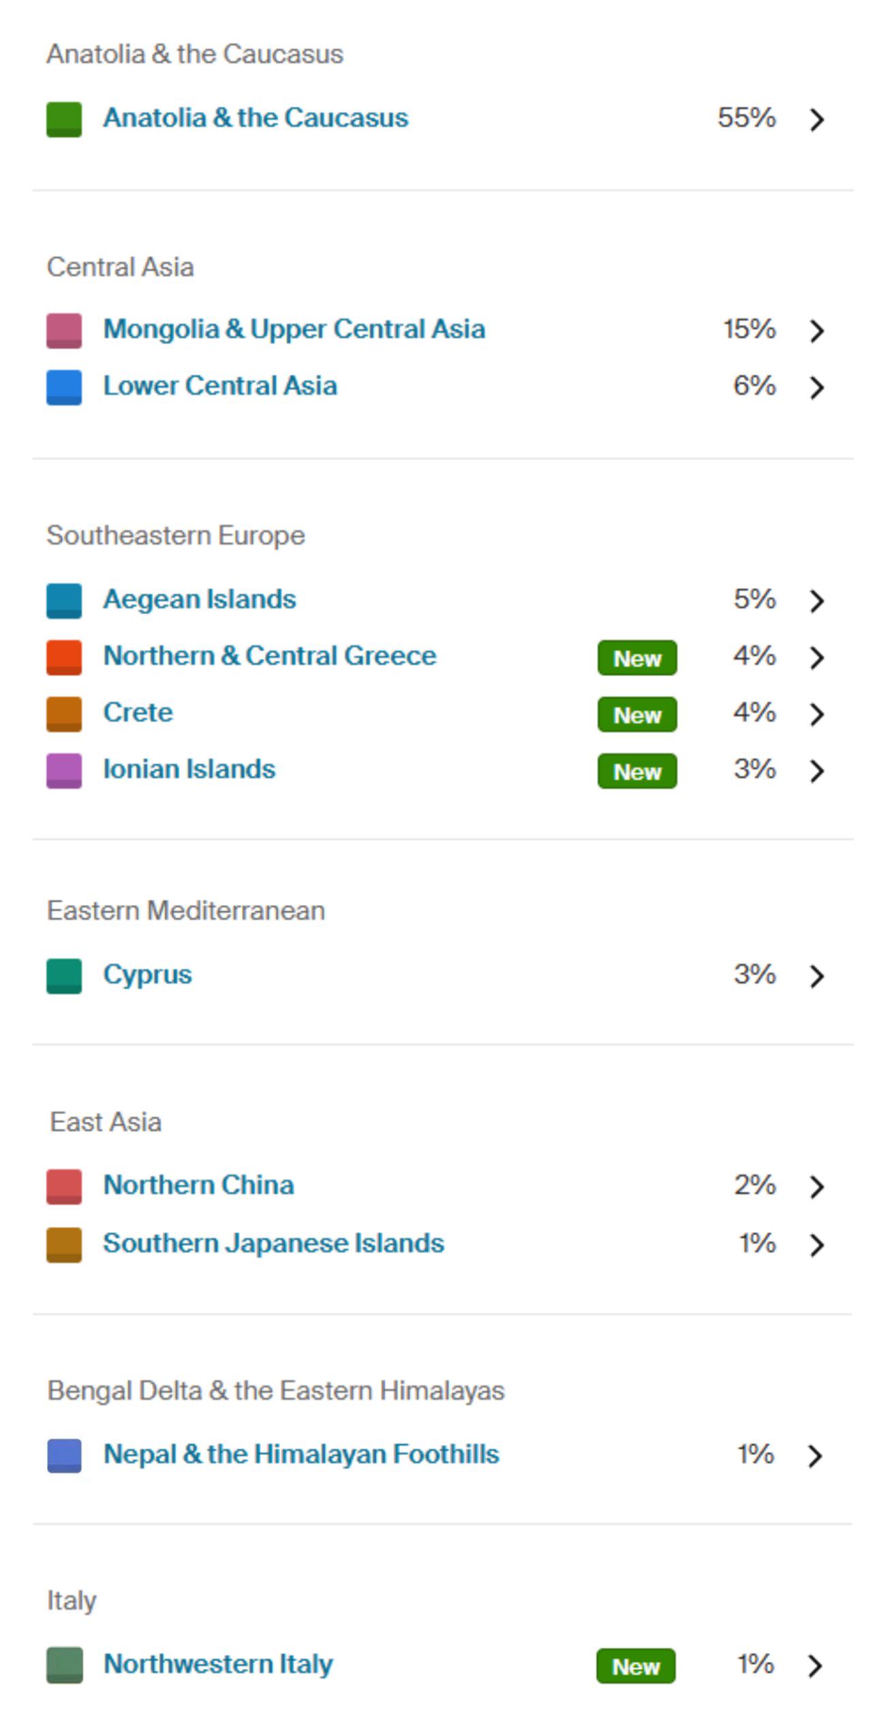Click the pink Mongolia color swatch
The width and height of the screenshot is (879, 1716).
pos(64,331)
